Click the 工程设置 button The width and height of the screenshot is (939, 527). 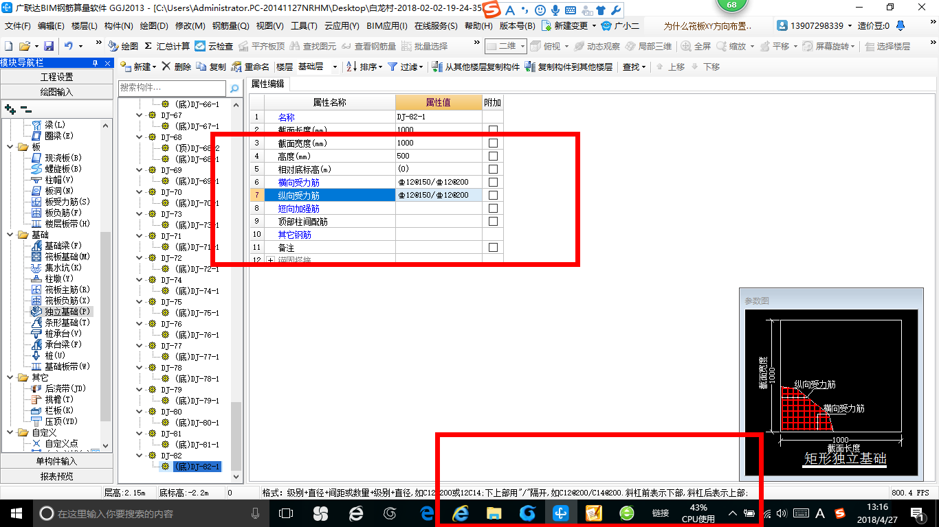pyautogui.click(x=56, y=77)
